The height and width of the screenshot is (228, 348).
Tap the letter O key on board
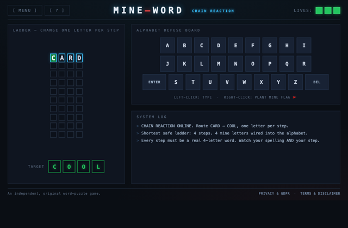tap(252, 64)
